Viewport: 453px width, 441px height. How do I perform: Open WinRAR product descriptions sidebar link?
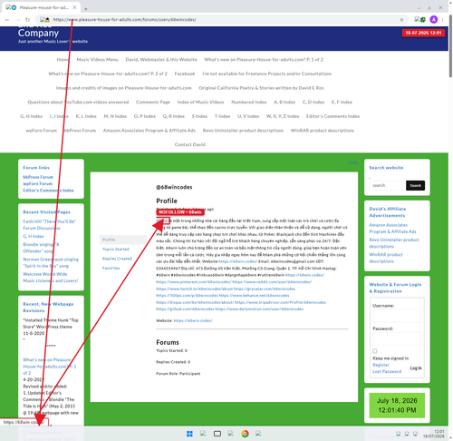click(386, 258)
